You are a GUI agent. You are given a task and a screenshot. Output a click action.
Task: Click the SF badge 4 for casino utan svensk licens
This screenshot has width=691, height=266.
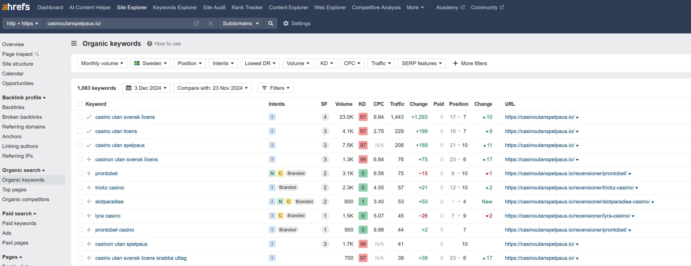click(325, 117)
